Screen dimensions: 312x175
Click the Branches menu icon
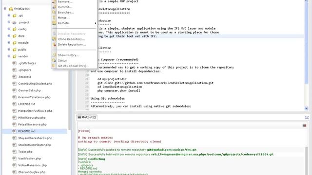tap(54, 12)
